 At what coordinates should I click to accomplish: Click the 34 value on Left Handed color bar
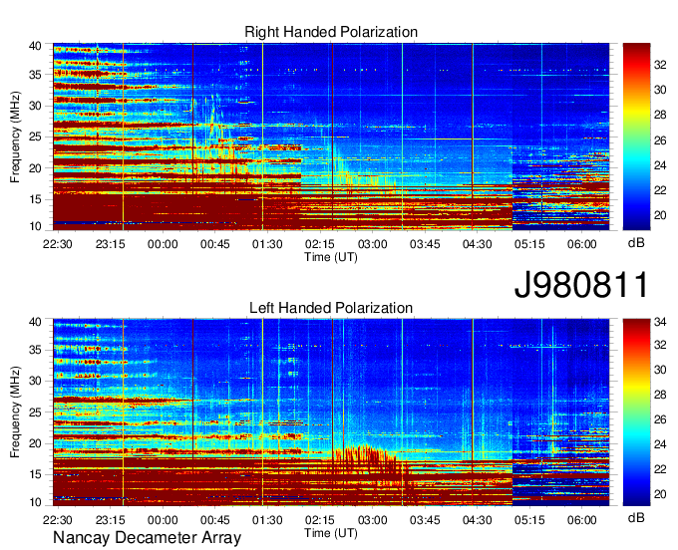660,322
